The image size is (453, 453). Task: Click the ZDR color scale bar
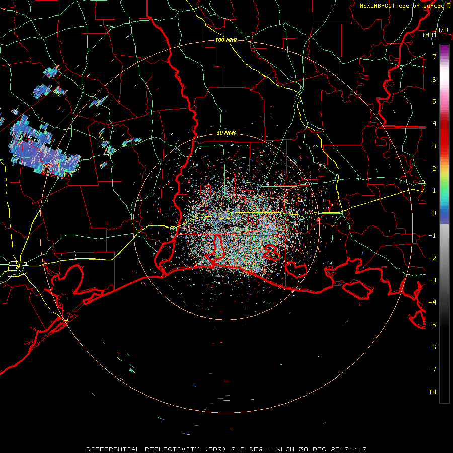(444, 223)
